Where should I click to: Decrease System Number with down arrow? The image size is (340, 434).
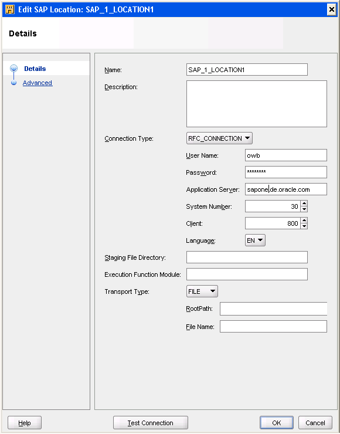click(x=304, y=209)
